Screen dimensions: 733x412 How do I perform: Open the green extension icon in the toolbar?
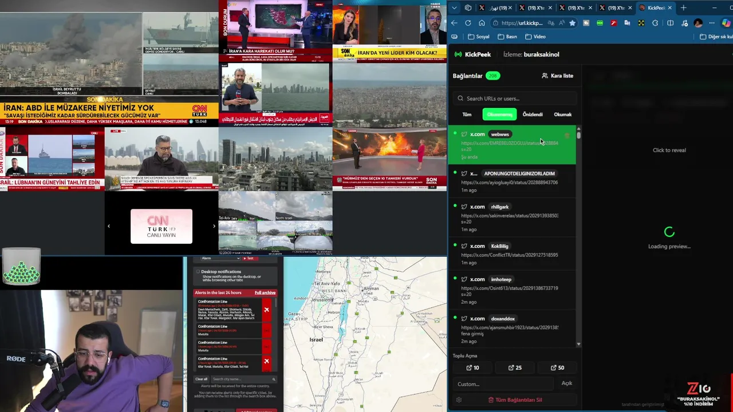(600, 23)
